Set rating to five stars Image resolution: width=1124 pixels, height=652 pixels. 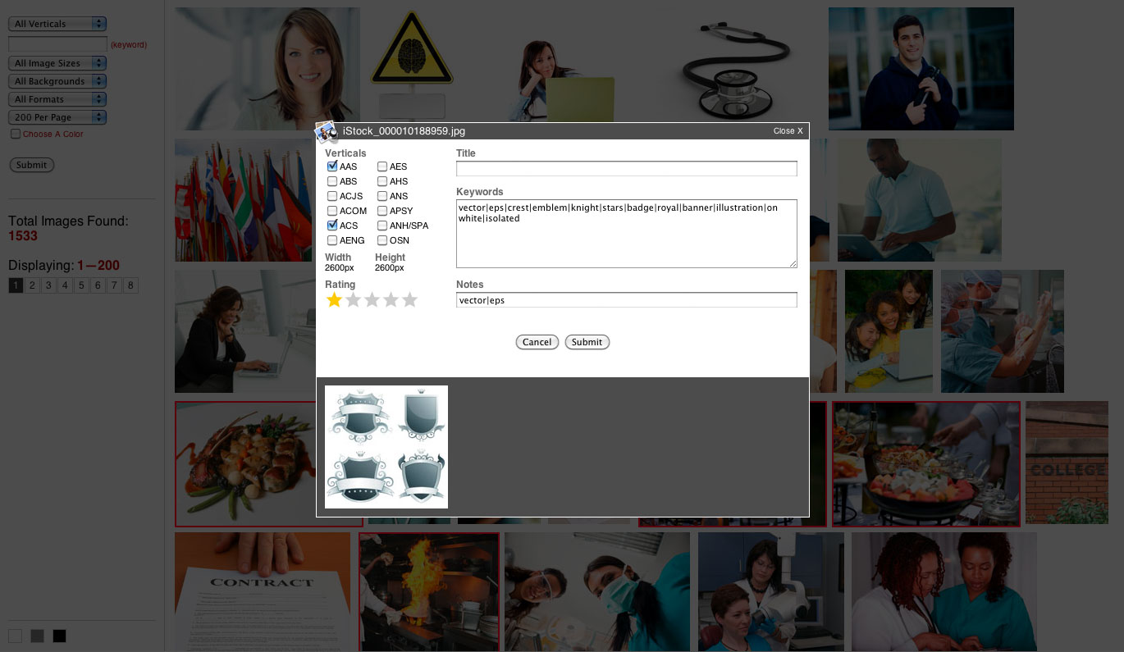pyautogui.click(x=410, y=300)
